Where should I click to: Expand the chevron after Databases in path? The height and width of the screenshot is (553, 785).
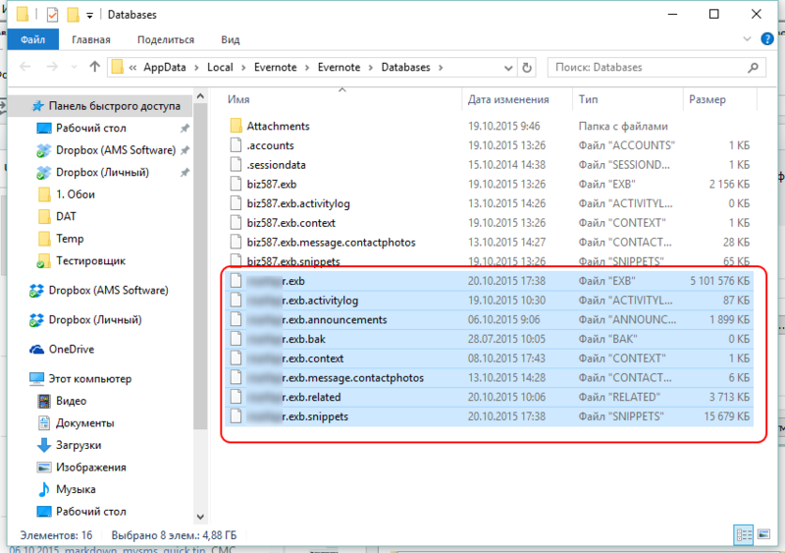(x=441, y=68)
